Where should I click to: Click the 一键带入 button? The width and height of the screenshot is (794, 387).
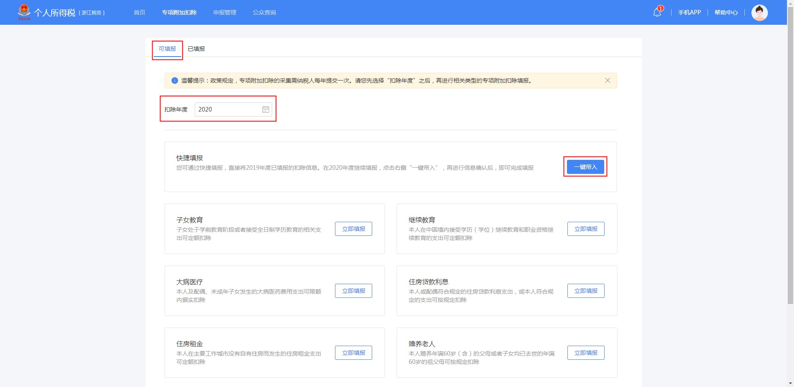(x=585, y=167)
